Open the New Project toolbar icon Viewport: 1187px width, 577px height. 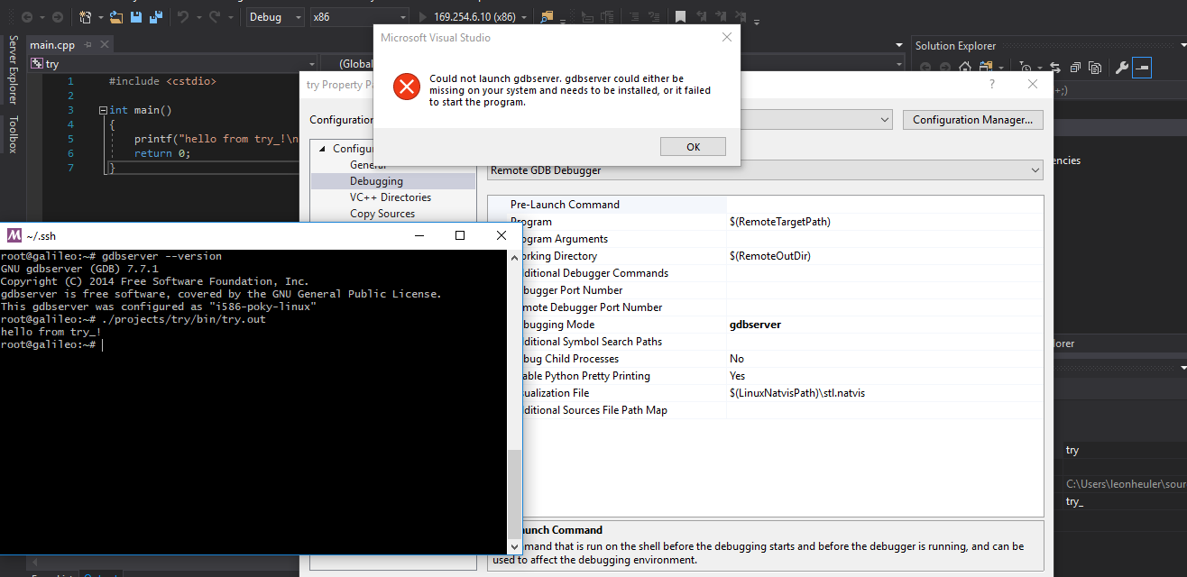(x=85, y=16)
